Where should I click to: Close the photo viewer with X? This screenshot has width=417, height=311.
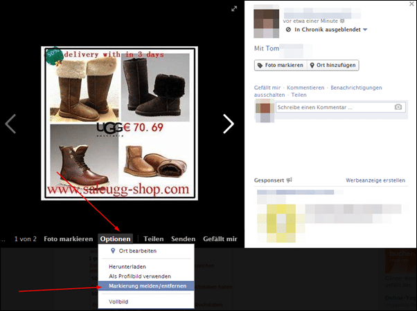coord(411,4)
